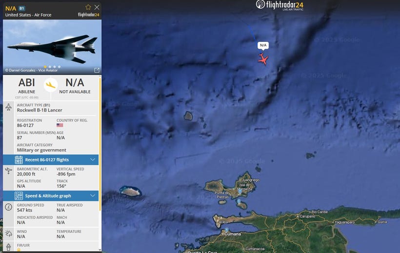Click the yellow plane route icon
The width and height of the screenshot is (400, 253).
(x=51, y=85)
